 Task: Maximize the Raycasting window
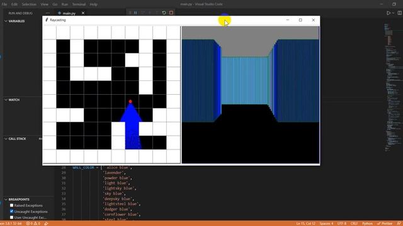[300, 20]
